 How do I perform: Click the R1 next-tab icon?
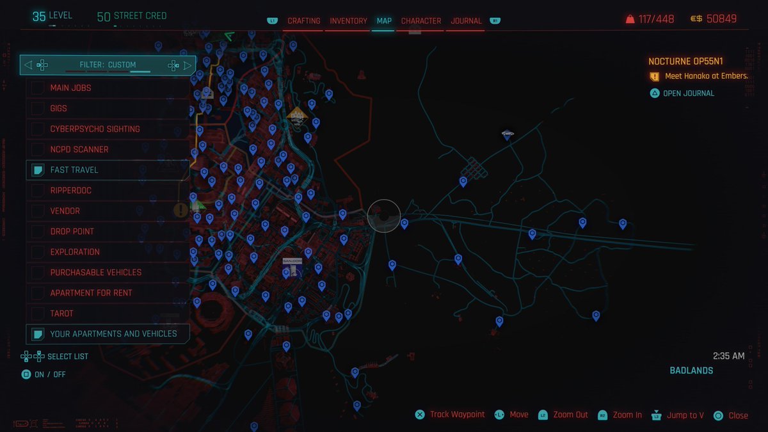coord(495,21)
